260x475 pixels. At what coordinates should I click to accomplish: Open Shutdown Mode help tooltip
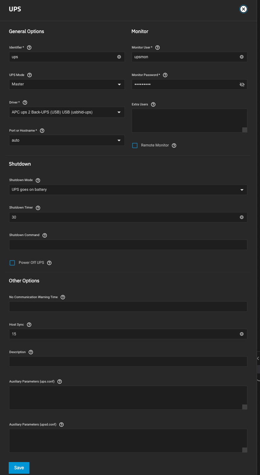(x=38, y=180)
